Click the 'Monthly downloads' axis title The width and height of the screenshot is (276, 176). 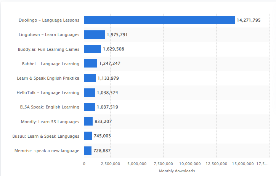(177, 171)
